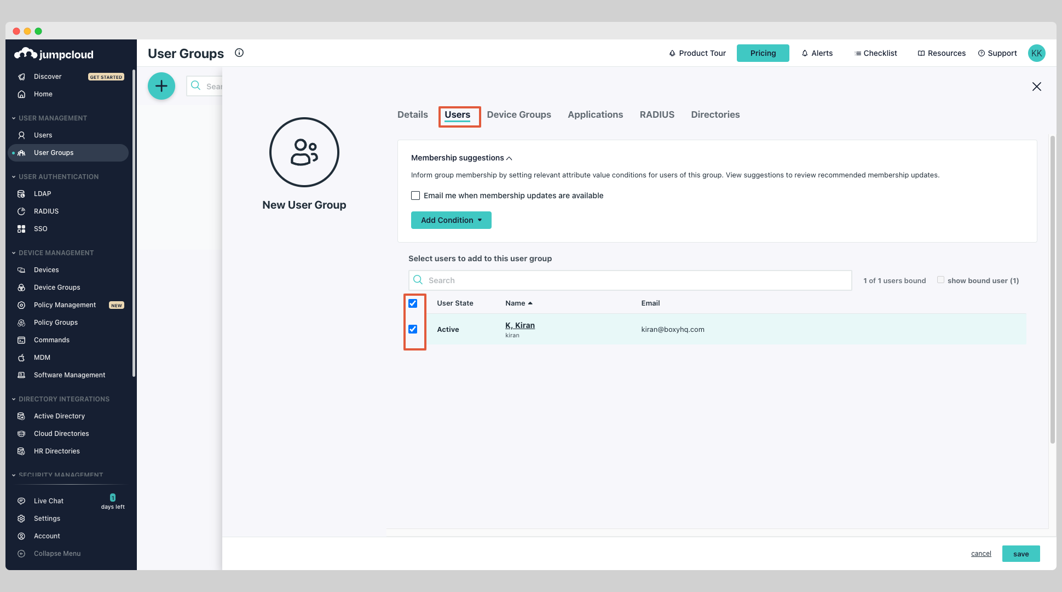Save the new user group
The height and width of the screenshot is (592, 1062).
click(1020, 553)
